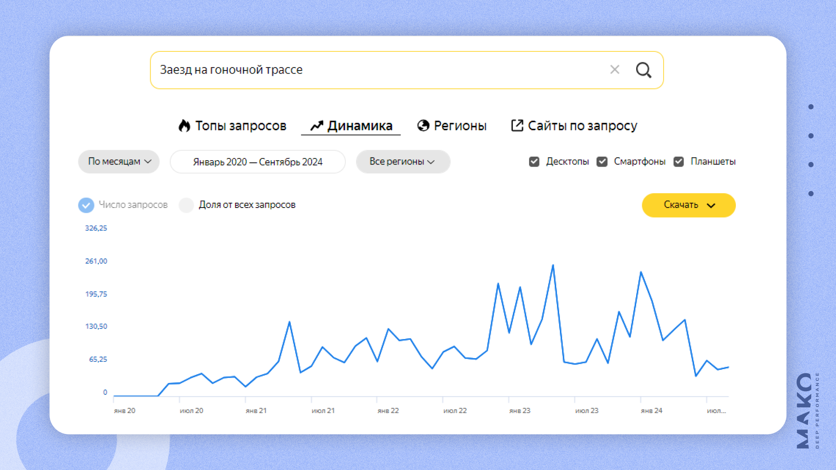The image size is (836, 470).
Task: Select the Число запросов radio option
Action: 86,205
